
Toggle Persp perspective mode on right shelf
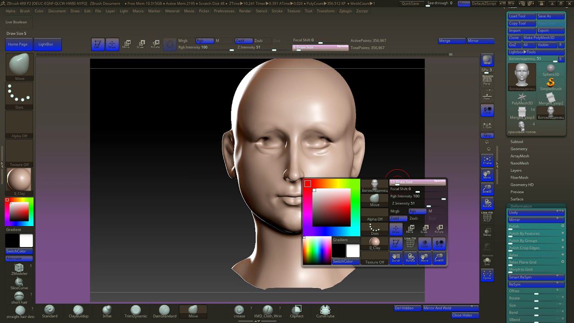click(x=487, y=80)
